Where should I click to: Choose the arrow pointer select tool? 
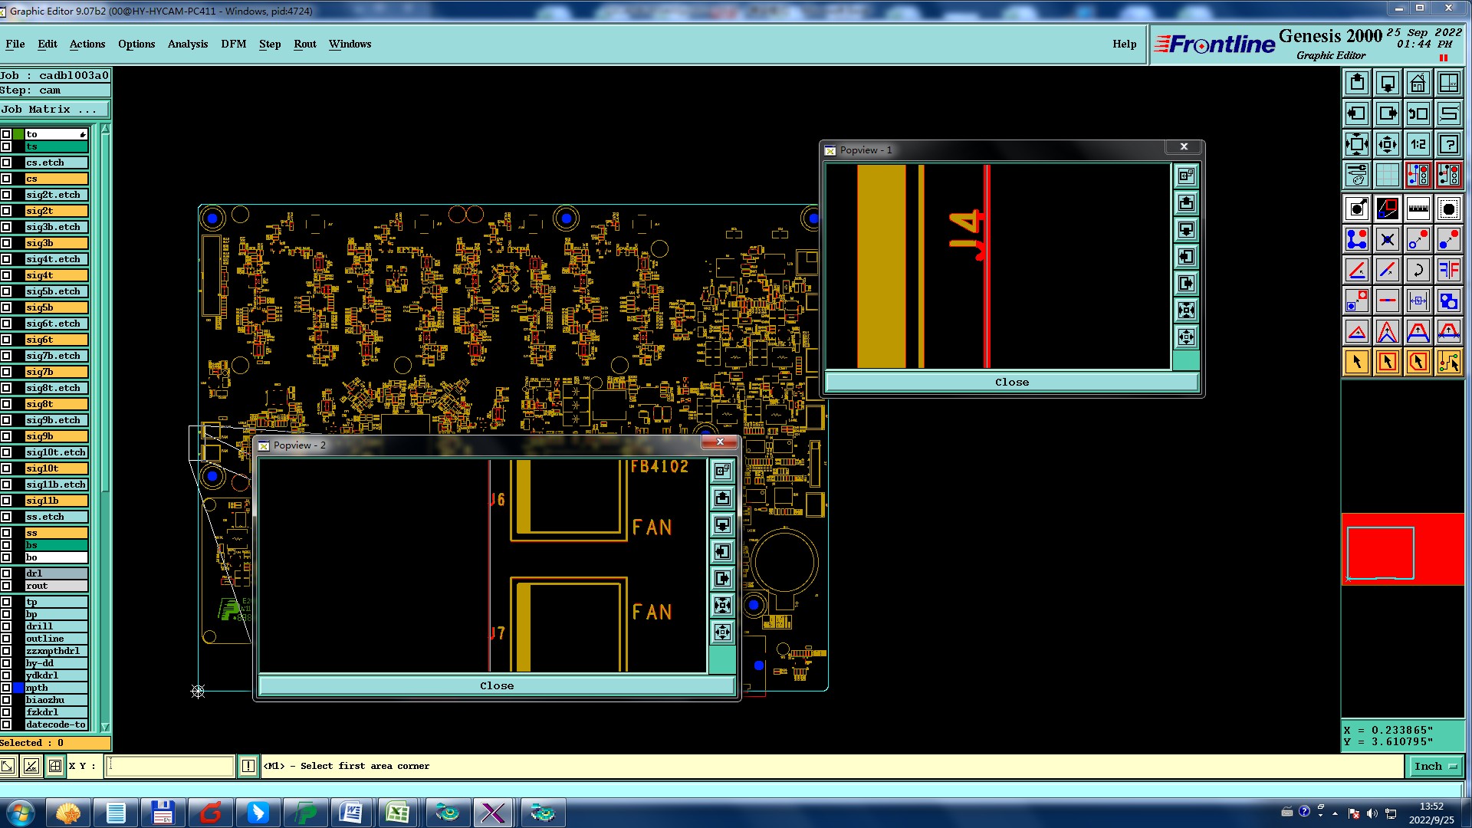1356,362
